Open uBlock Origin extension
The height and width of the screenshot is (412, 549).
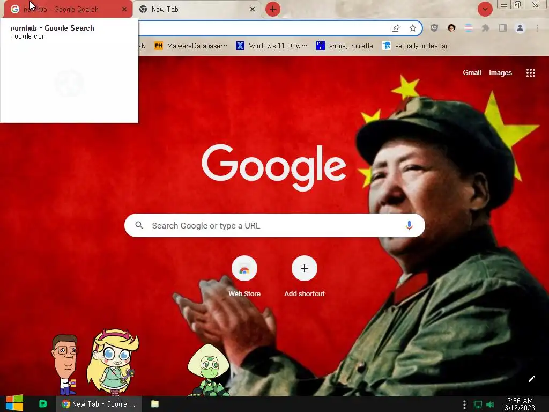point(434,28)
